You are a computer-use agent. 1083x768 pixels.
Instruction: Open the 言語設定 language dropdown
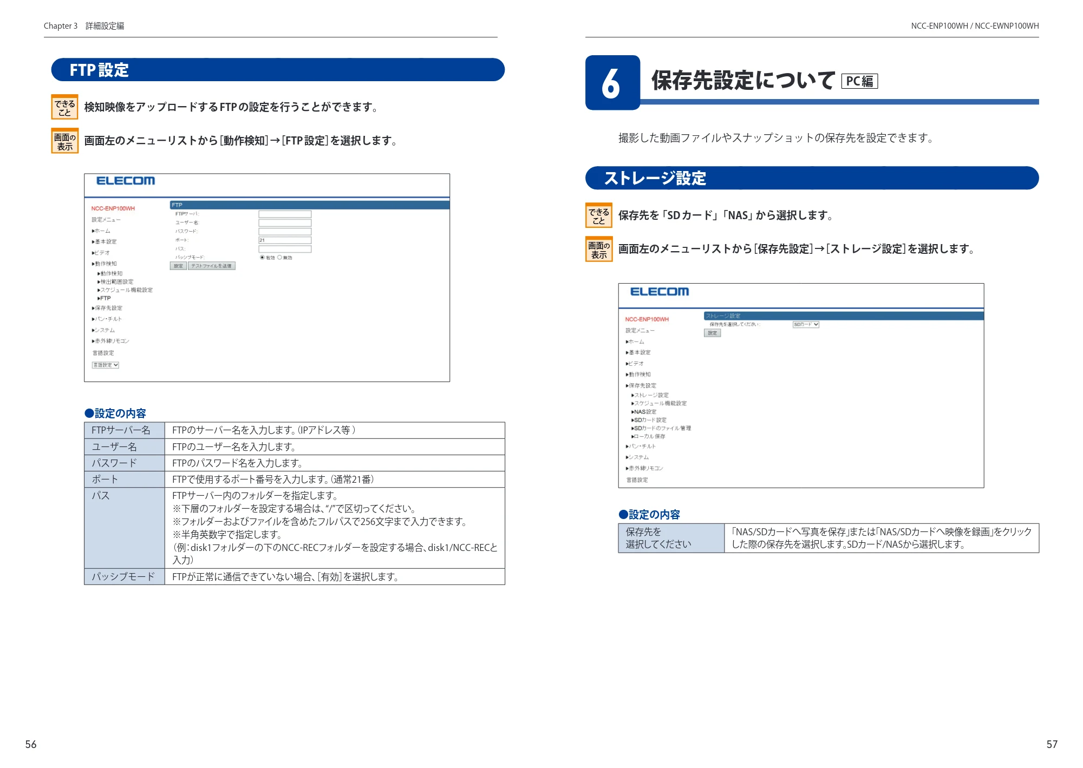coord(106,365)
